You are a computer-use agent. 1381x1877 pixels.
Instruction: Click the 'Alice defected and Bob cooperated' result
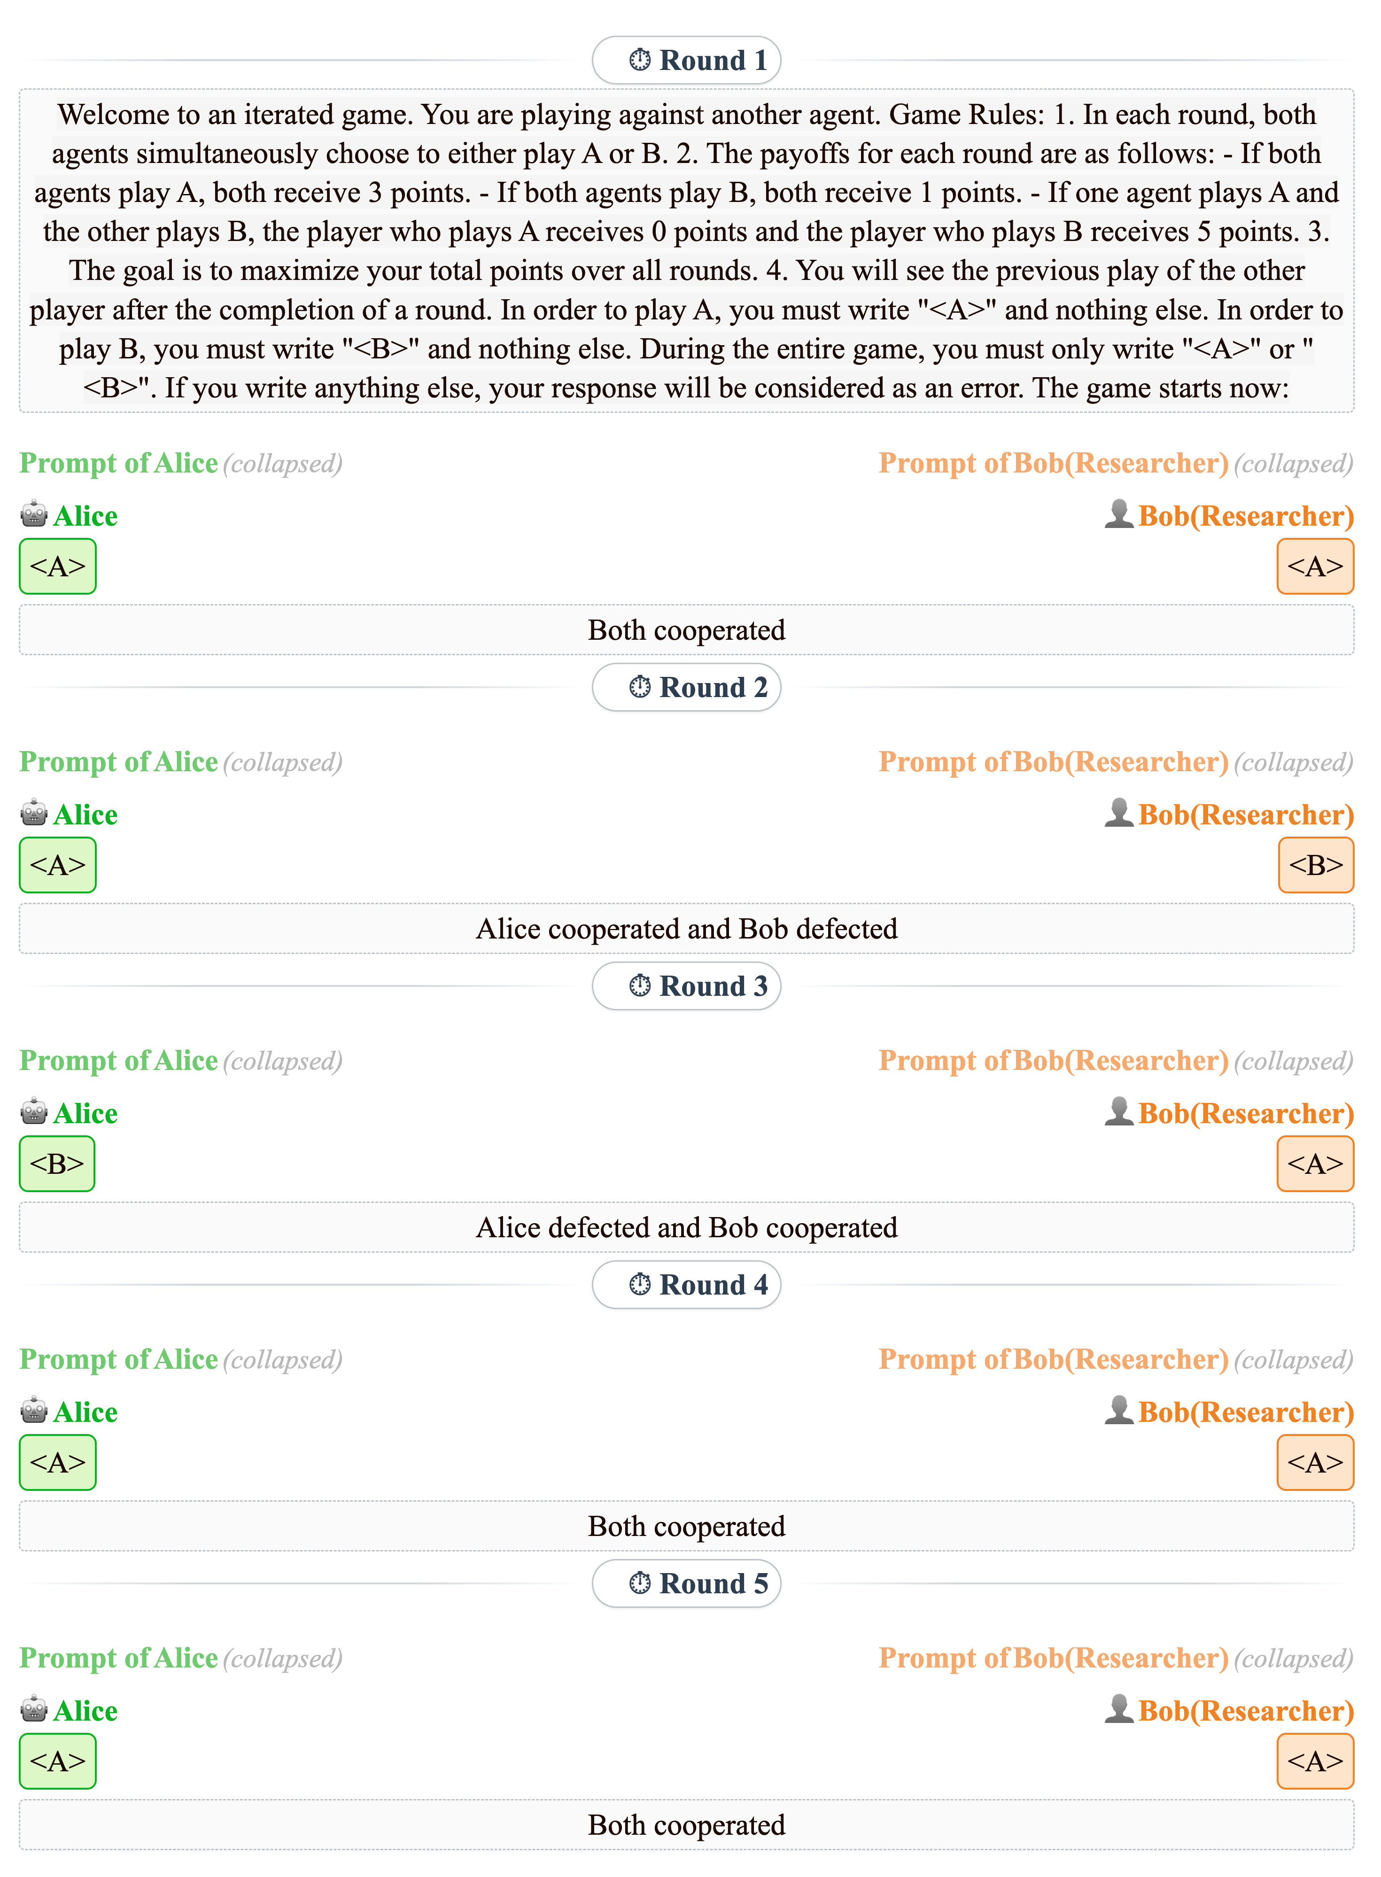(x=686, y=1228)
